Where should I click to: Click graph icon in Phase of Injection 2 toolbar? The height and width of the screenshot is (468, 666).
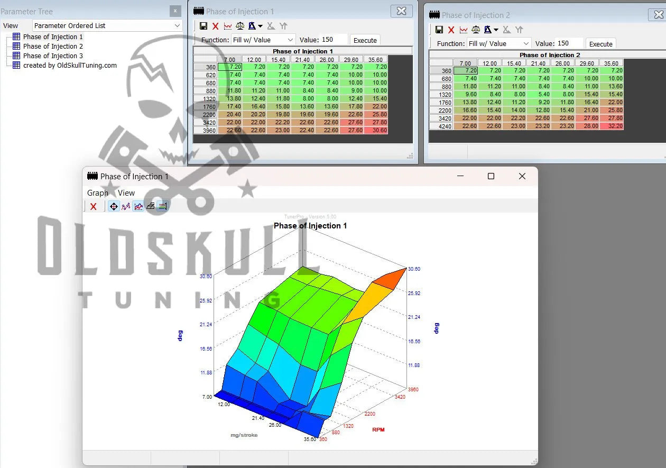pyautogui.click(x=464, y=30)
